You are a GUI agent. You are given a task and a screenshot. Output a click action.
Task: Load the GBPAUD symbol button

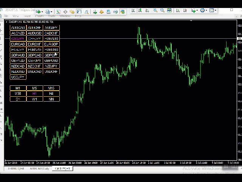[x=18, y=55]
